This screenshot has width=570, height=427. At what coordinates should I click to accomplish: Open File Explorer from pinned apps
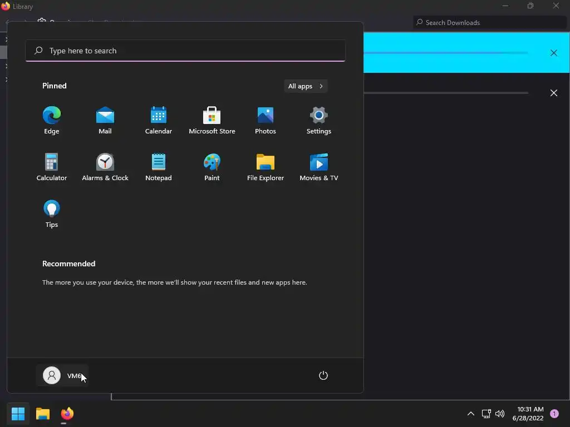pos(266,167)
